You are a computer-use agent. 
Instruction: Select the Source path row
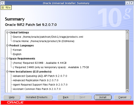(x=48, y=37)
